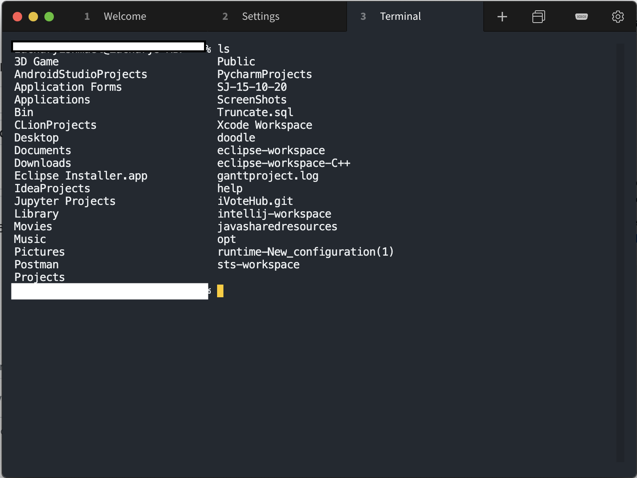The image size is (637, 478).
Task: Open the Settings tab
Action: (x=261, y=17)
